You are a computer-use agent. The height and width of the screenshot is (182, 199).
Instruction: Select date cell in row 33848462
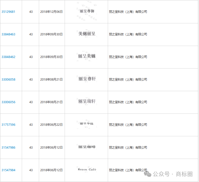coord(51,57)
